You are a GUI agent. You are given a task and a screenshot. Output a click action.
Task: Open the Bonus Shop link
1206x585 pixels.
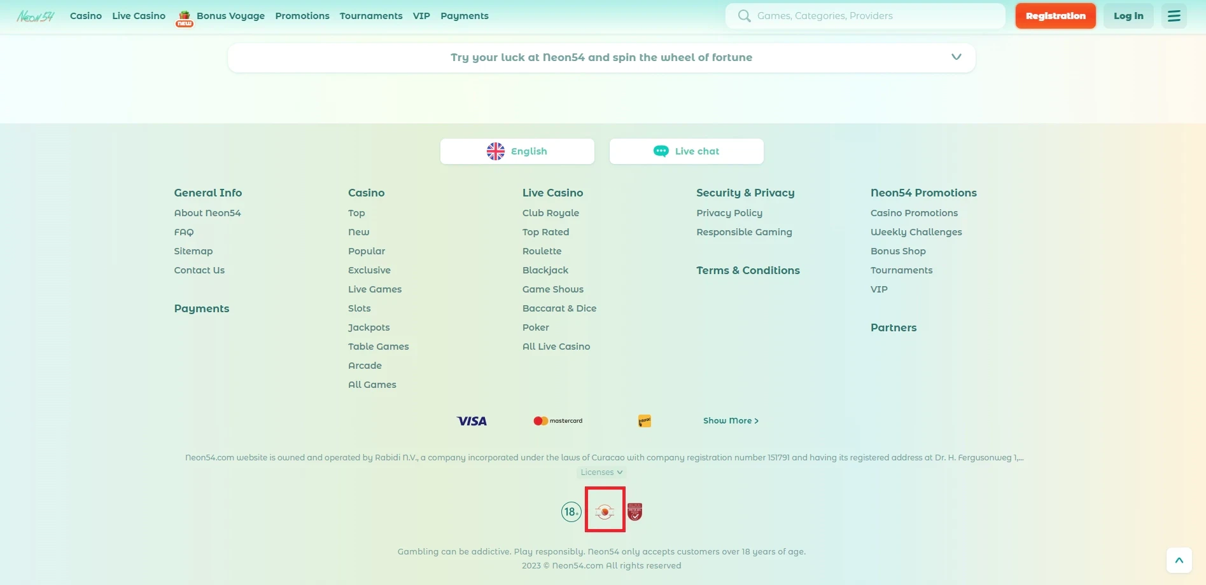pyautogui.click(x=898, y=251)
